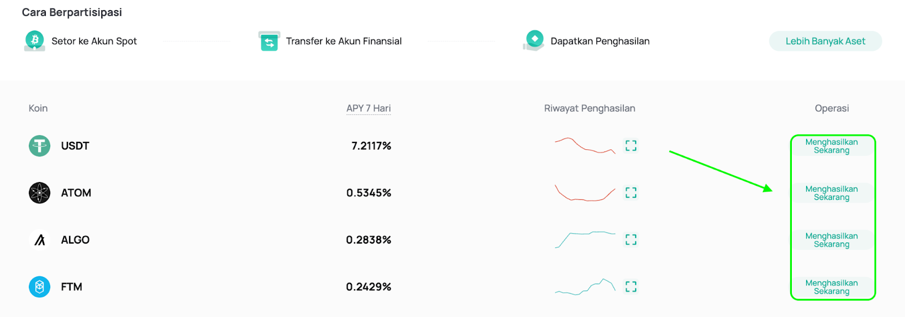Click the Transfer ke Akun Finansial icon
Image resolution: width=905 pixels, height=317 pixels.
269,41
